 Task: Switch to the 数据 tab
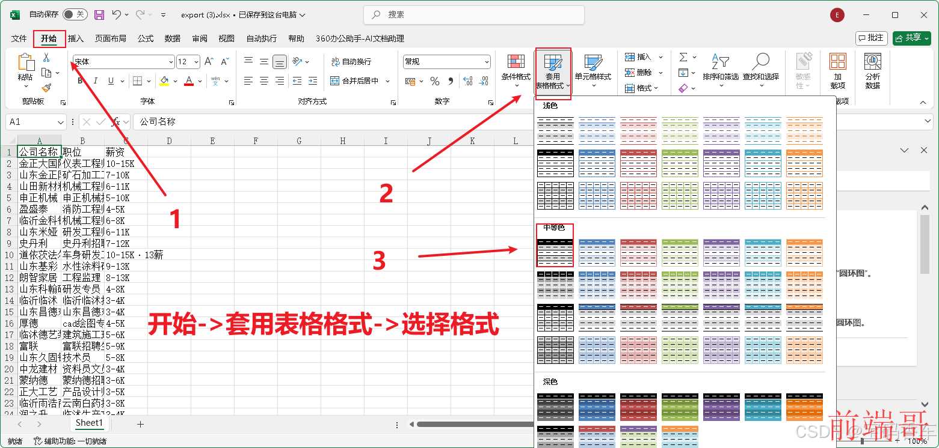pos(173,38)
